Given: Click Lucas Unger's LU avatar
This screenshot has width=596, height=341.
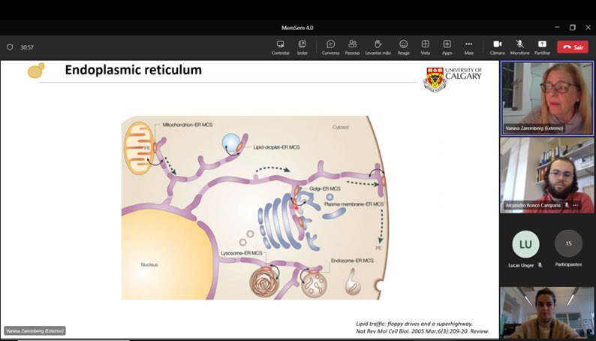Looking at the screenshot, I should point(525,244).
